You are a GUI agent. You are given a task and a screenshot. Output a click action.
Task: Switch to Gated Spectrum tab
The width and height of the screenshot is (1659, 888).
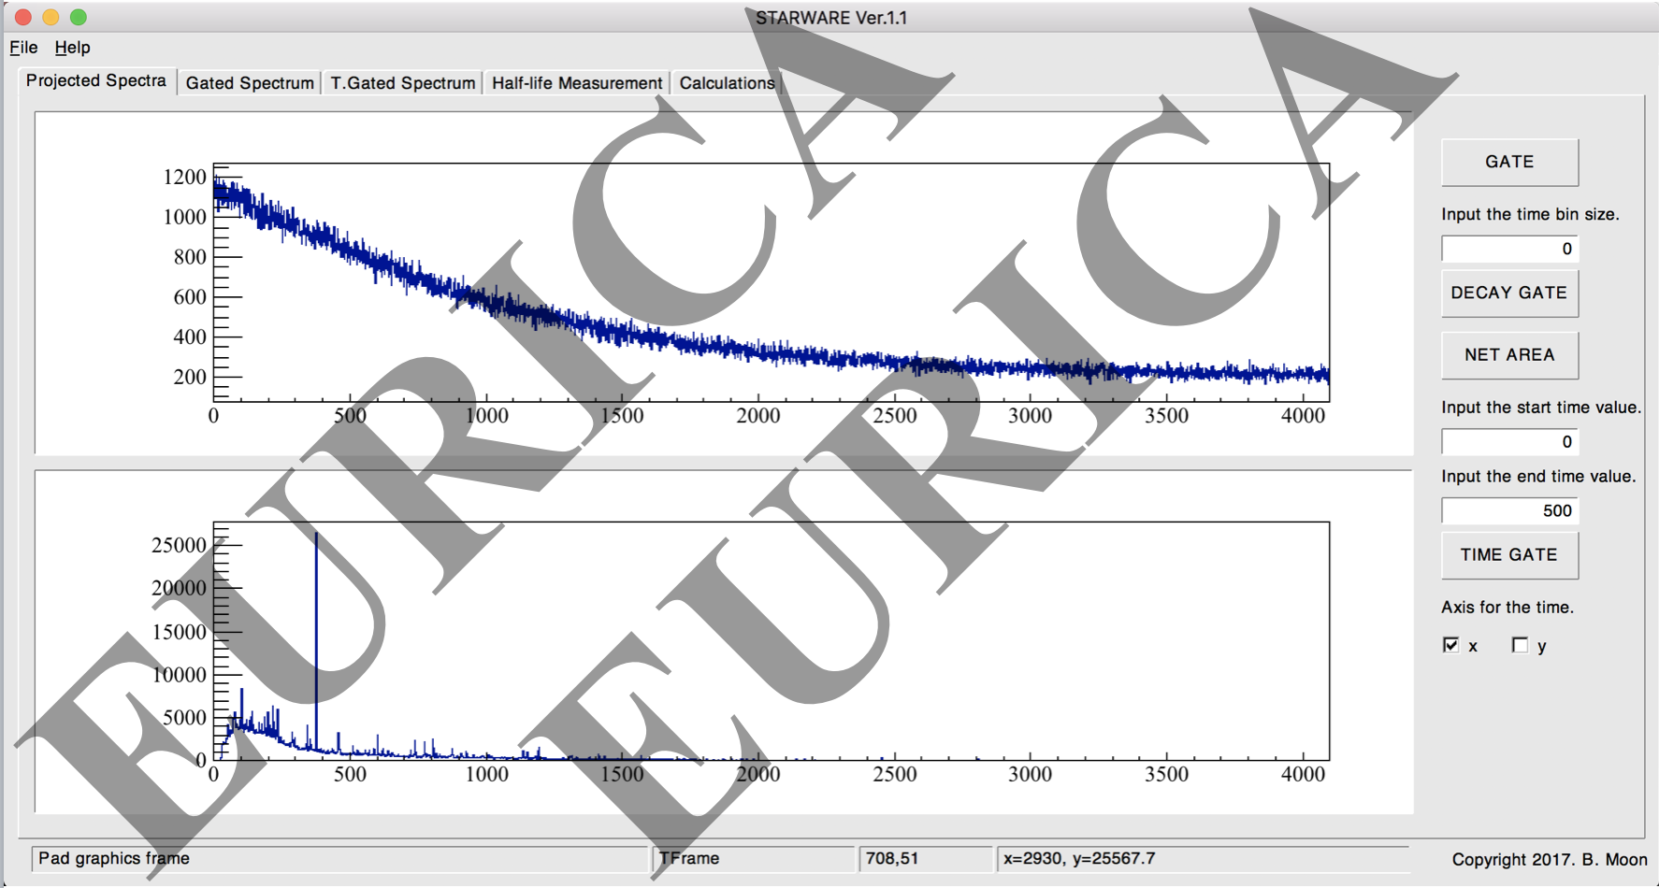click(x=250, y=83)
